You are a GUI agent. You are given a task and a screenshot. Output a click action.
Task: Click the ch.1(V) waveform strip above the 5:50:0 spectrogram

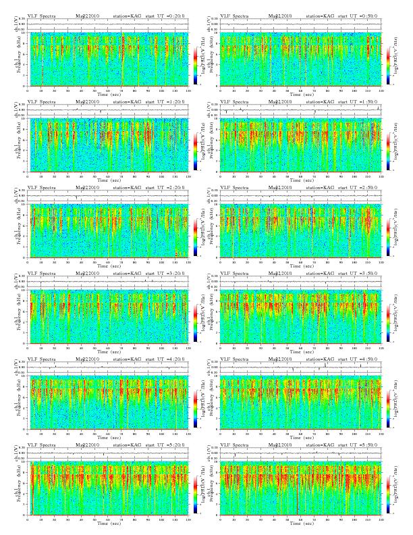(x=300, y=453)
